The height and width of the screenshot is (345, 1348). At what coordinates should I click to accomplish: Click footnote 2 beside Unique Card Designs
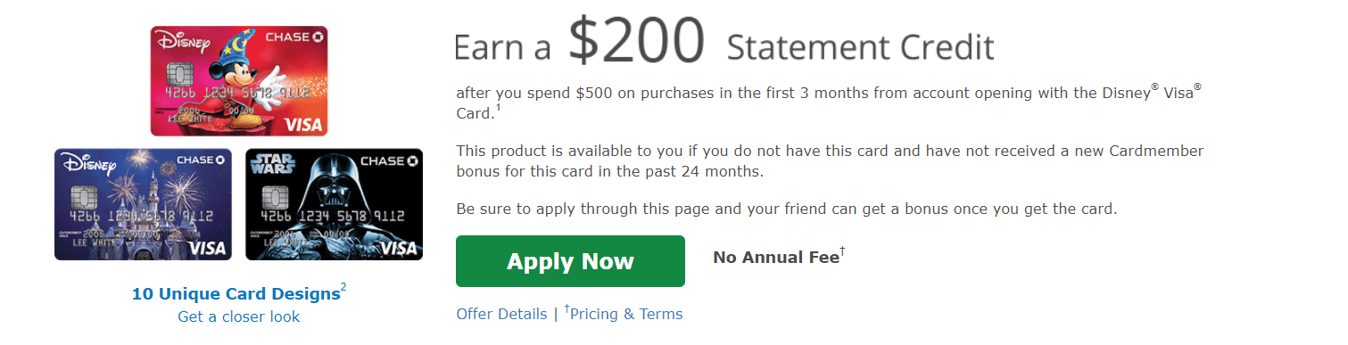[343, 287]
